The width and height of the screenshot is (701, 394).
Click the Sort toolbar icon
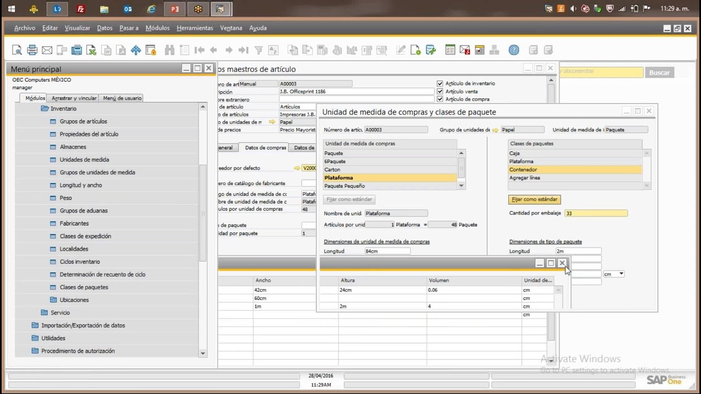pyautogui.click(x=273, y=50)
